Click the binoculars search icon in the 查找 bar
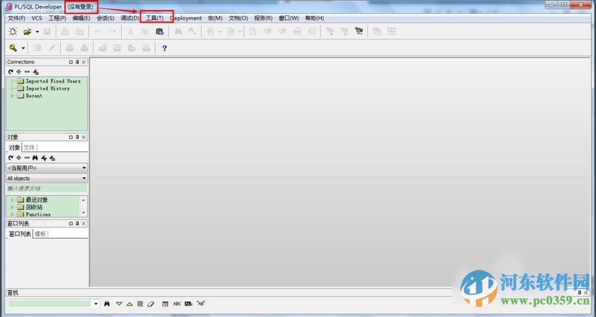 pos(107,304)
